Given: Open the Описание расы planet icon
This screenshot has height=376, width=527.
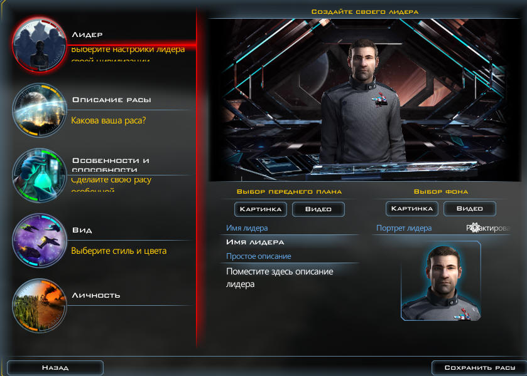Looking at the screenshot, I should (x=40, y=110).
